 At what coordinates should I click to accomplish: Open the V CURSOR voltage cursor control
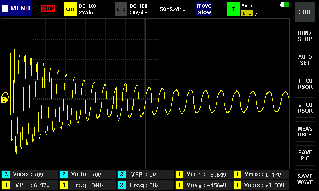305,108
